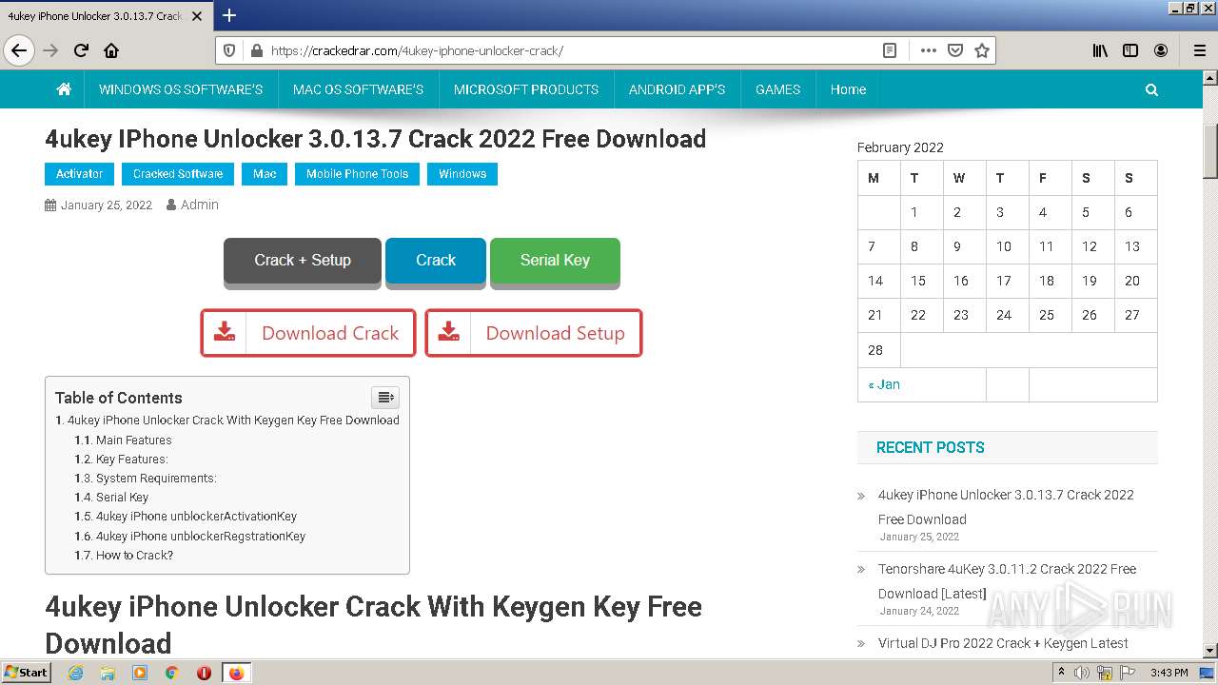Open tracking protection shield icon
The image size is (1218, 685).
[x=229, y=50]
